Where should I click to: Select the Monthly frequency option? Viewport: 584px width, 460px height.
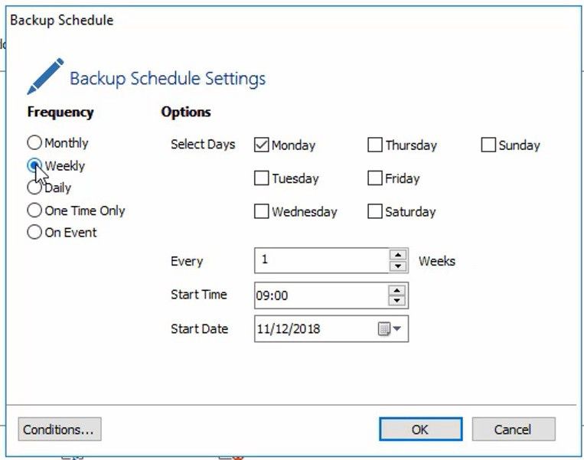tap(34, 142)
